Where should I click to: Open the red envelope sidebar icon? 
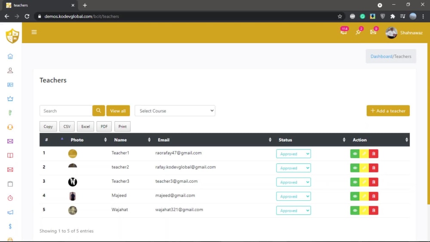(x=10, y=170)
